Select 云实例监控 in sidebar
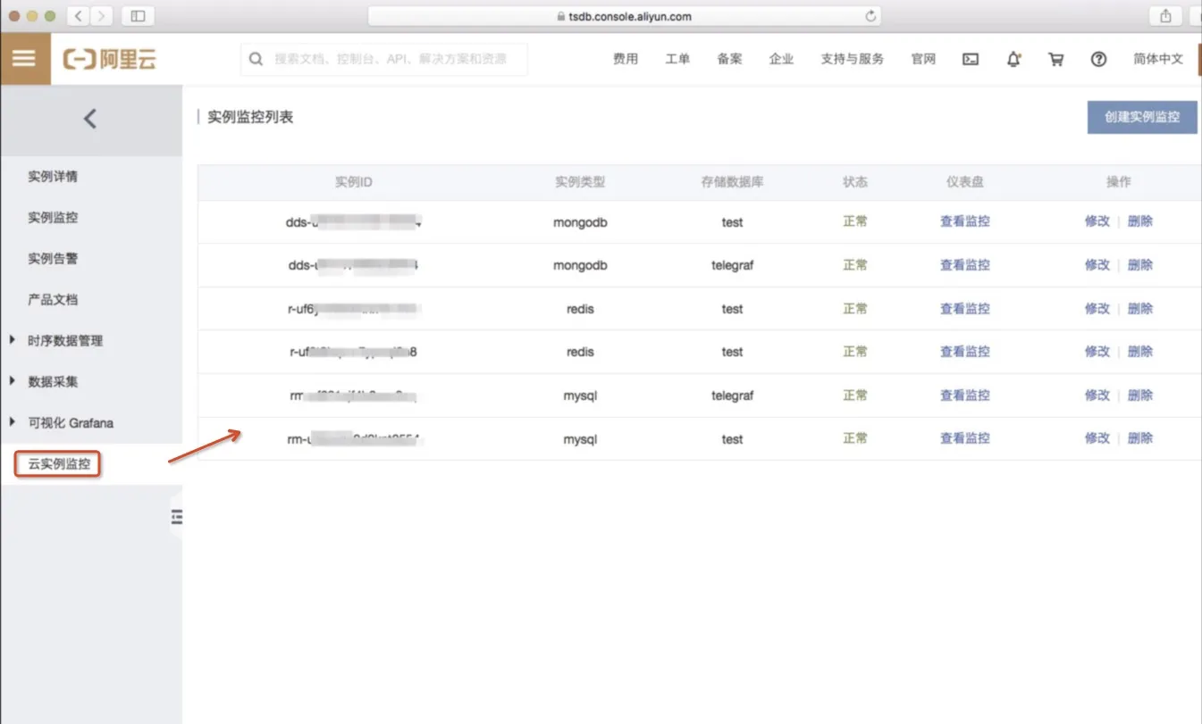Screen dimensions: 1202x724 (59, 464)
